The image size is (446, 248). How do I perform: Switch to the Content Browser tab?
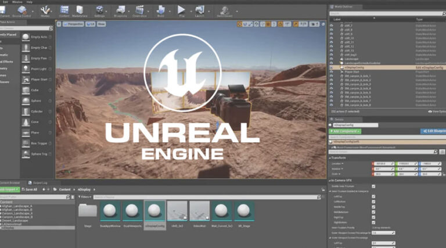10,183
